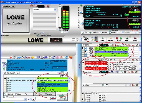Click the speaker preview icon beside song details
142x103 pixels.
pos(4,69)
